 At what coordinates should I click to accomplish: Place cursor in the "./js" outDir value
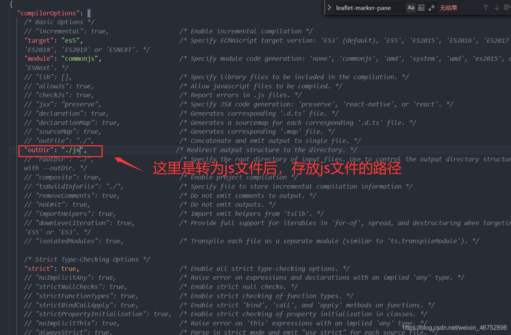[x=72, y=150]
